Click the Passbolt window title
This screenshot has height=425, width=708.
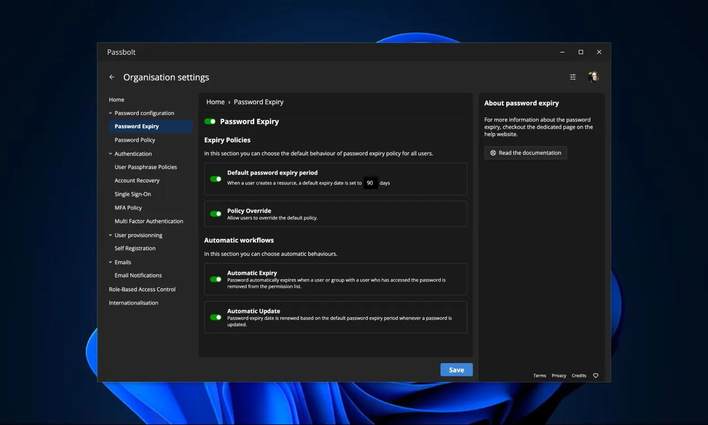click(121, 52)
